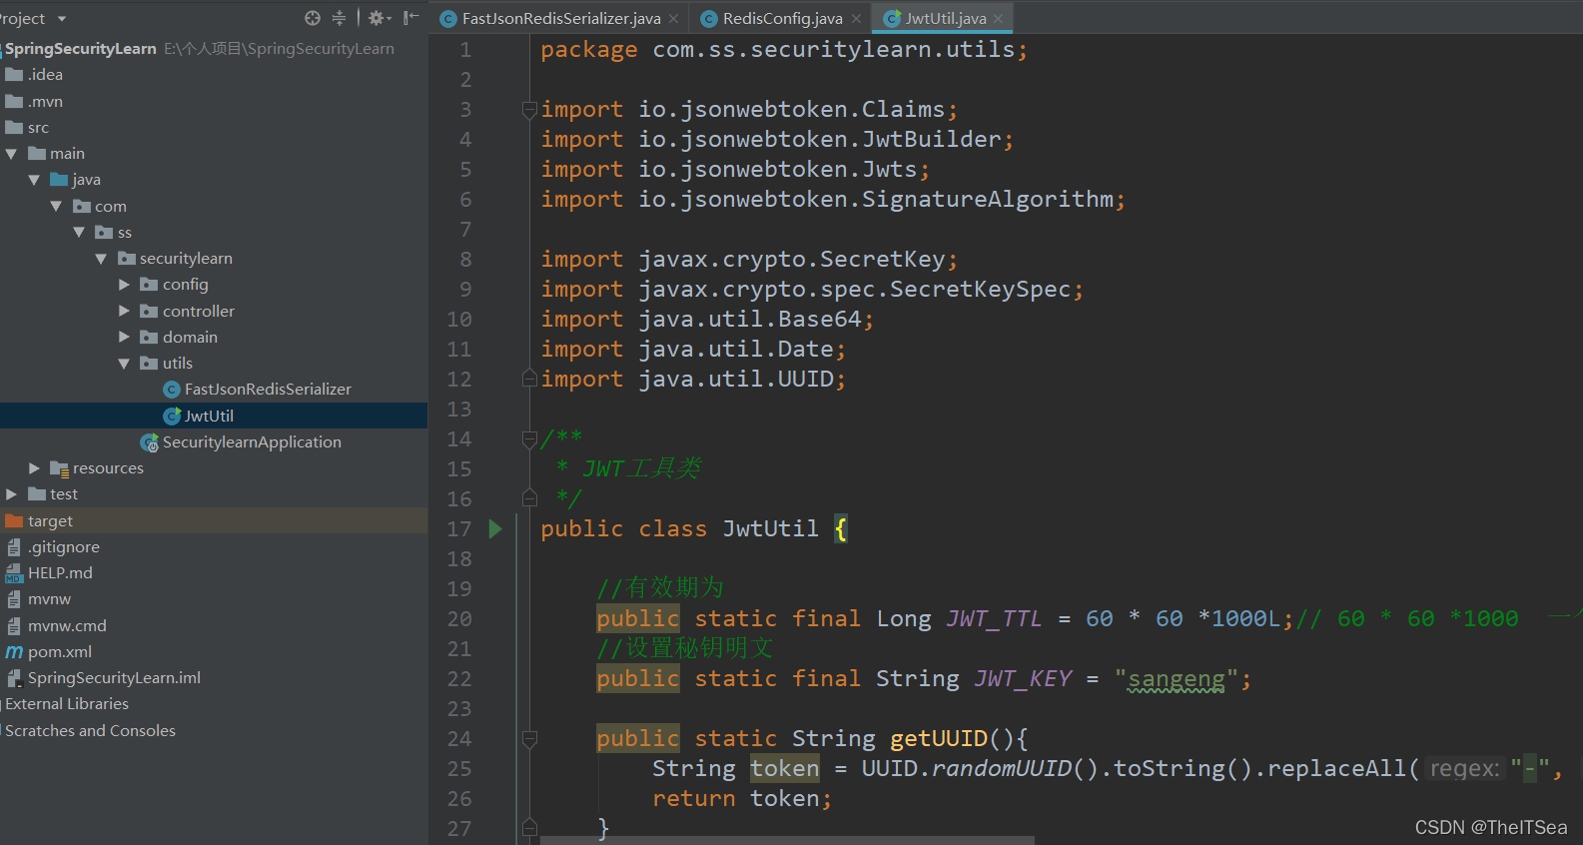Viewport: 1583px width, 845px height.
Task: Fold the getUUID method at line 24
Action: pyautogui.click(x=529, y=739)
